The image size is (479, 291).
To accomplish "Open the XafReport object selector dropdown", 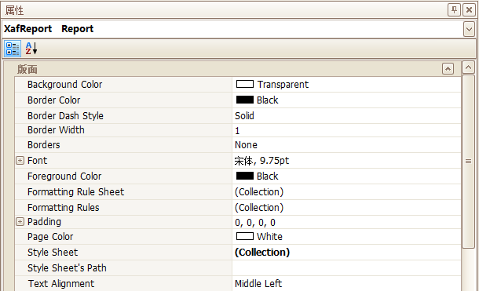I will pos(469,29).
